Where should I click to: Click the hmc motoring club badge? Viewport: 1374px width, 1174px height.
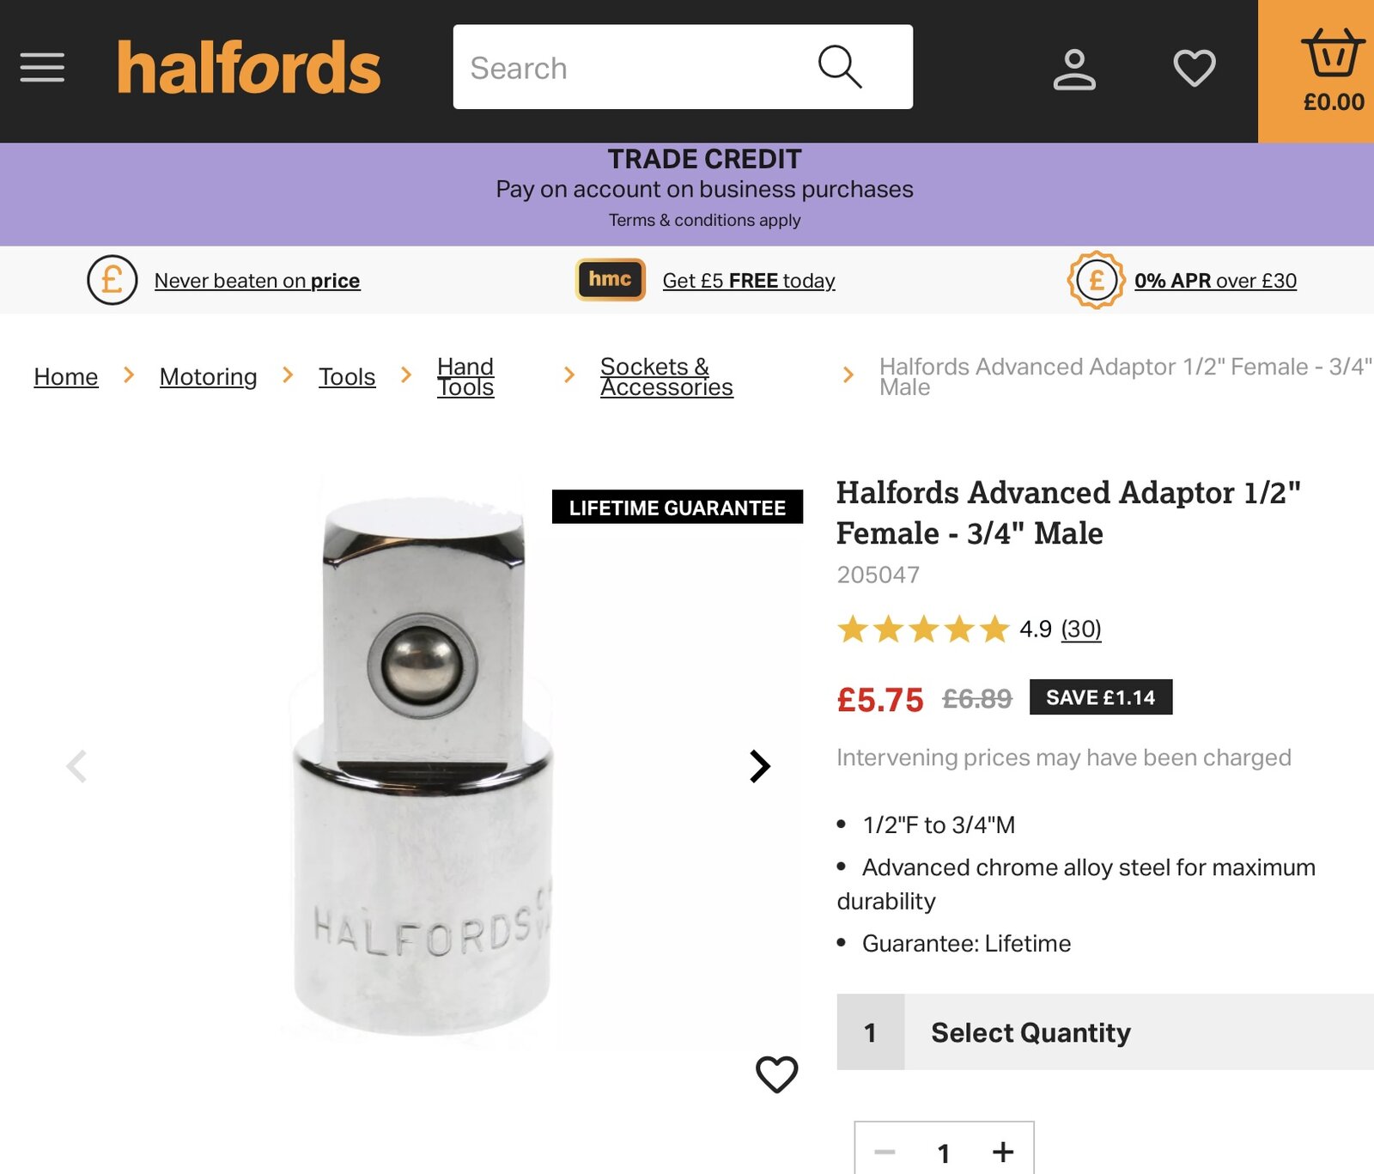(610, 280)
